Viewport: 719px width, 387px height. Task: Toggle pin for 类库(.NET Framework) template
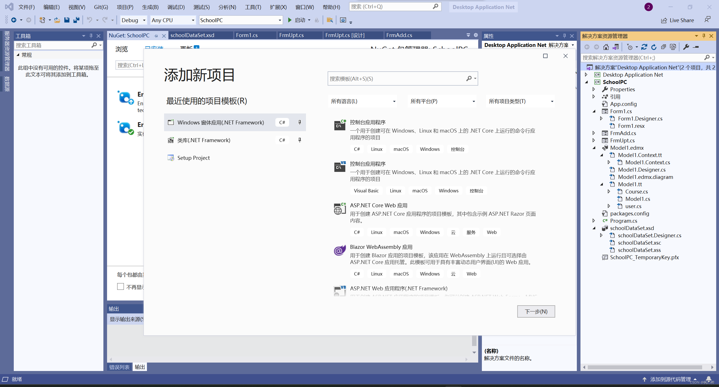click(x=300, y=140)
